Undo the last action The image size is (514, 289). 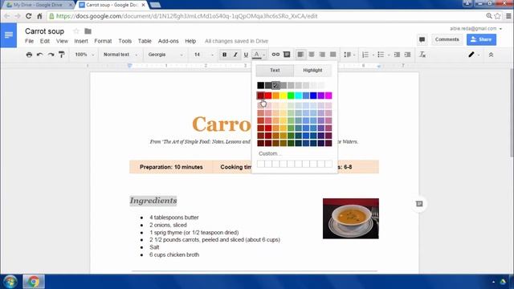pos(40,55)
